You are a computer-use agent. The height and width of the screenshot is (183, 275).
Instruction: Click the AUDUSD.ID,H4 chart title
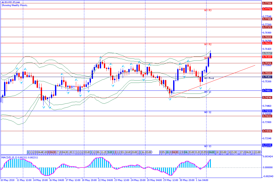point(10,3)
